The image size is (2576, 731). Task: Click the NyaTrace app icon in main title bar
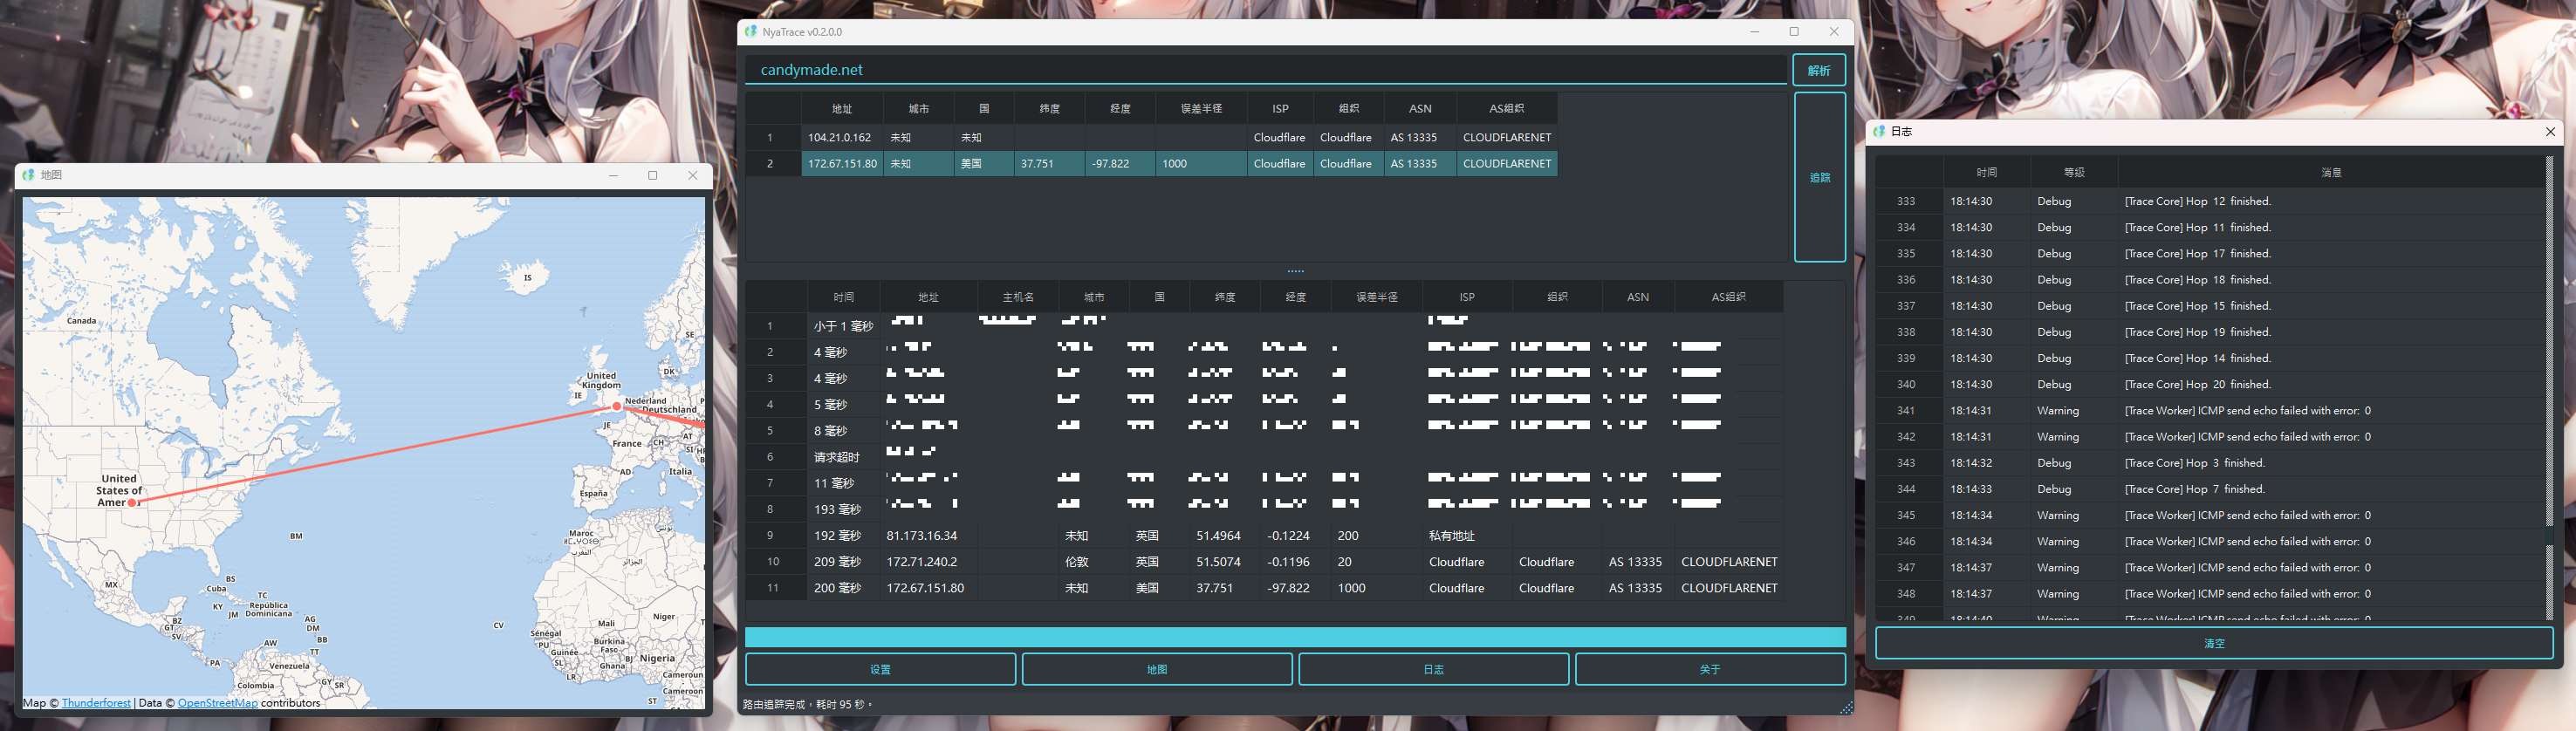click(x=750, y=32)
